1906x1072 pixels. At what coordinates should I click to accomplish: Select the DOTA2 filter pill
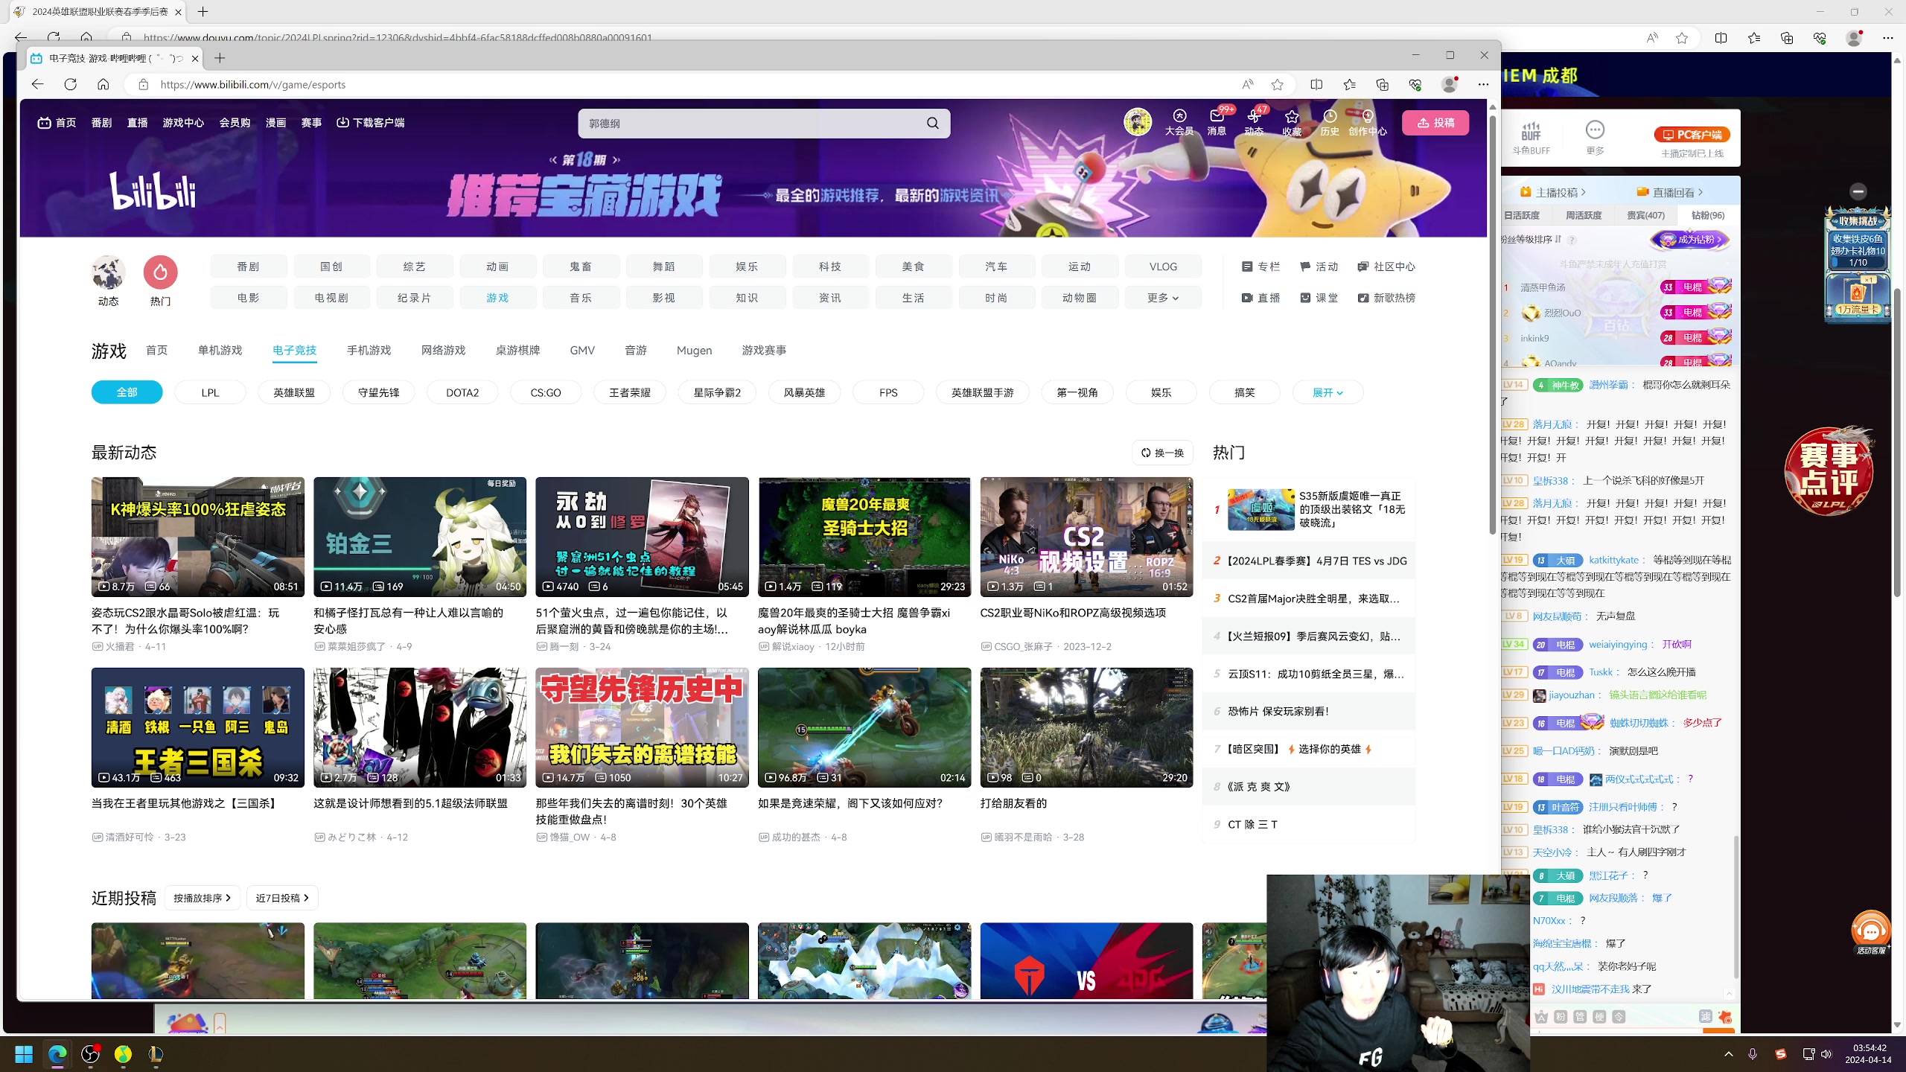[x=462, y=392]
